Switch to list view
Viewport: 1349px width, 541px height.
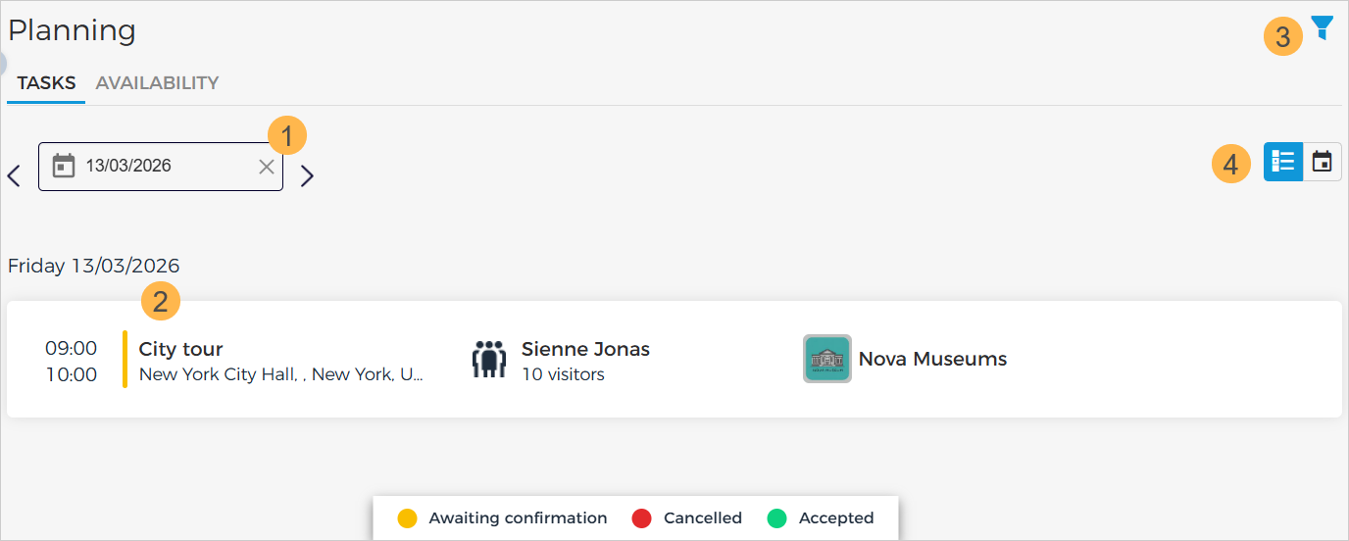pyautogui.click(x=1282, y=163)
